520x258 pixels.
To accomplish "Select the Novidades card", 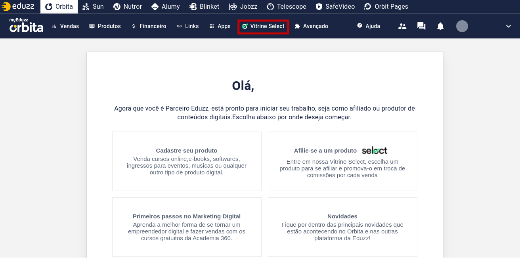I will click(x=342, y=227).
